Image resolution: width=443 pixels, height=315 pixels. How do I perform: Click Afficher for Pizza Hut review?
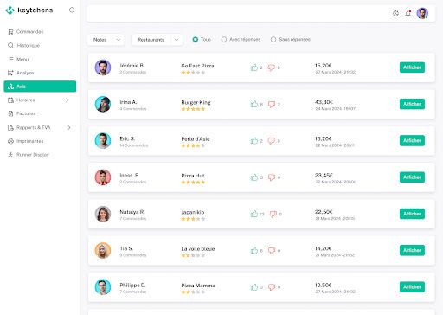coord(412,177)
